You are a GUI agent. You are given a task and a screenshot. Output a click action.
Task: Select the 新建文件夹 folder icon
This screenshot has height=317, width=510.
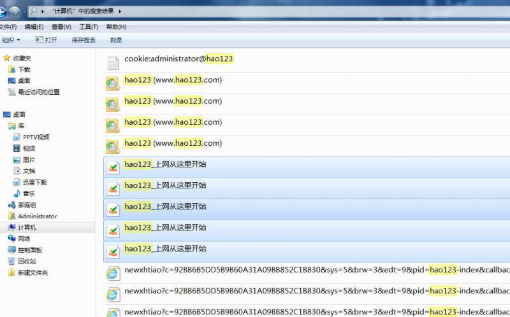click(x=11, y=272)
